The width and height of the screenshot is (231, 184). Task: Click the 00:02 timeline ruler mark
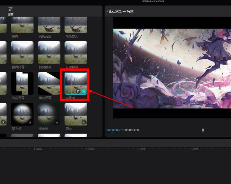(39, 149)
